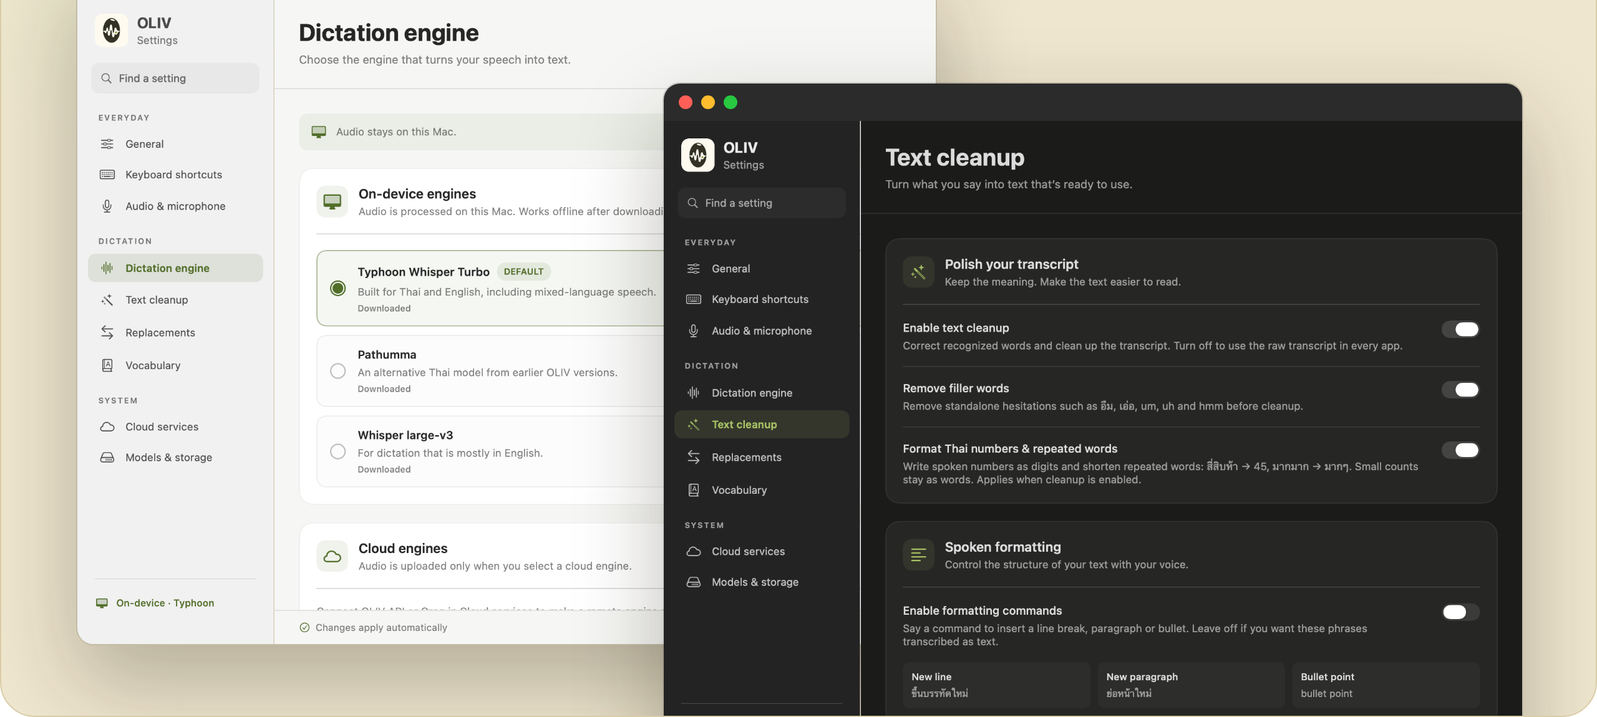Click the Replacements arrows icon in the light window sidebar
1597x717 pixels.
[x=107, y=333]
